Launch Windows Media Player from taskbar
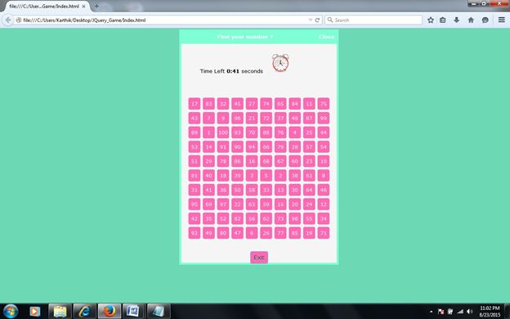The width and height of the screenshot is (510, 319). point(35,311)
